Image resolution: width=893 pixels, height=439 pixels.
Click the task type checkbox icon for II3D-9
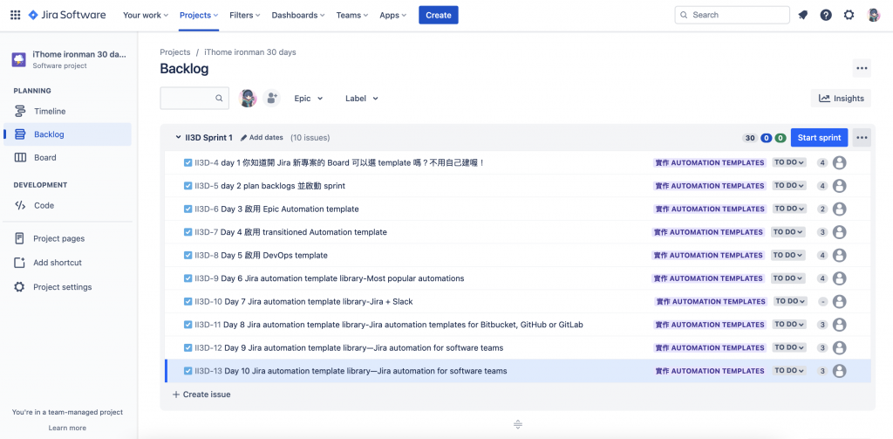click(188, 278)
